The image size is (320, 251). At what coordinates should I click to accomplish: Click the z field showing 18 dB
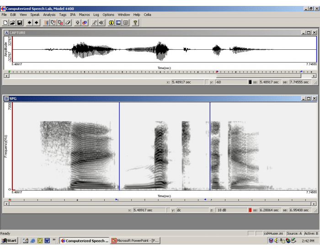(231, 210)
